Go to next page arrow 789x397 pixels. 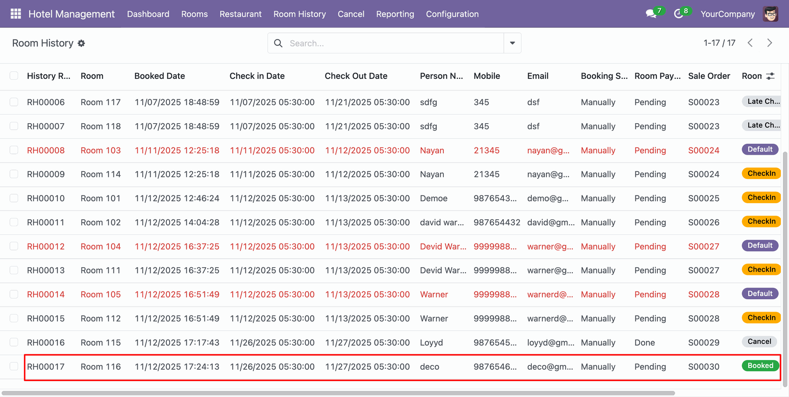coord(769,43)
